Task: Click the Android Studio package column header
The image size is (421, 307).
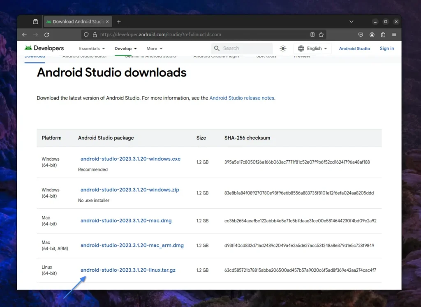Action: [x=106, y=138]
